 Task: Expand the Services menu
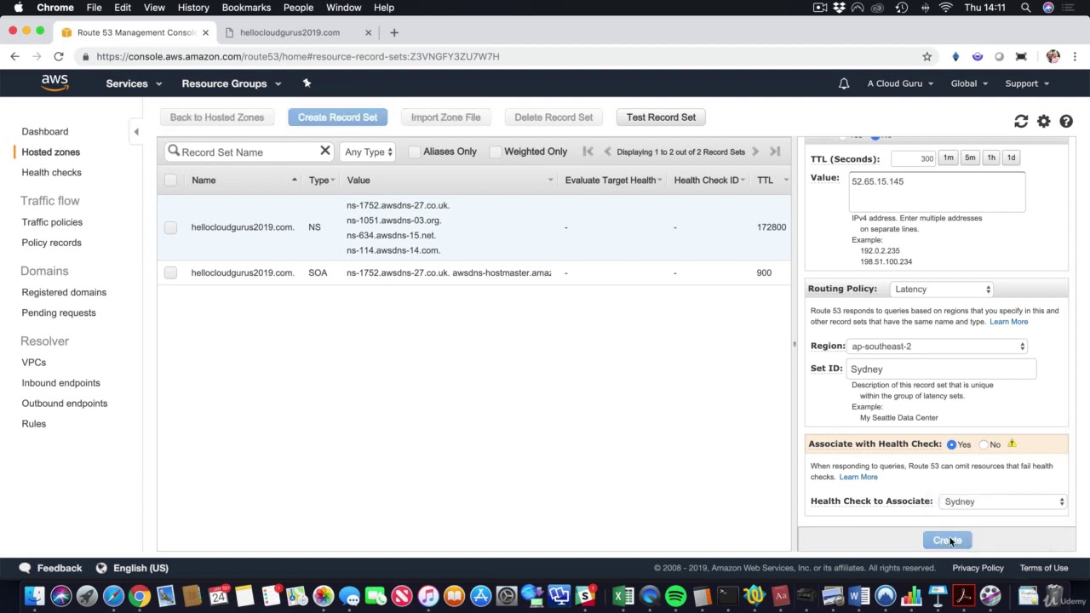click(134, 83)
